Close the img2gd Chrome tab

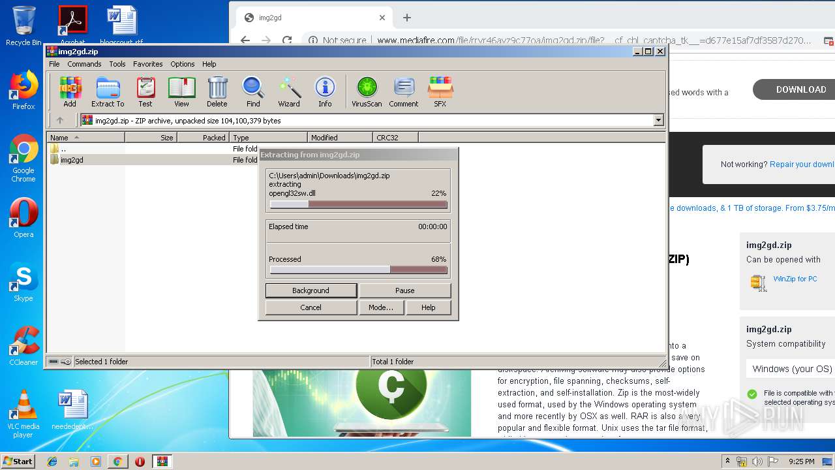pos(382,18)
